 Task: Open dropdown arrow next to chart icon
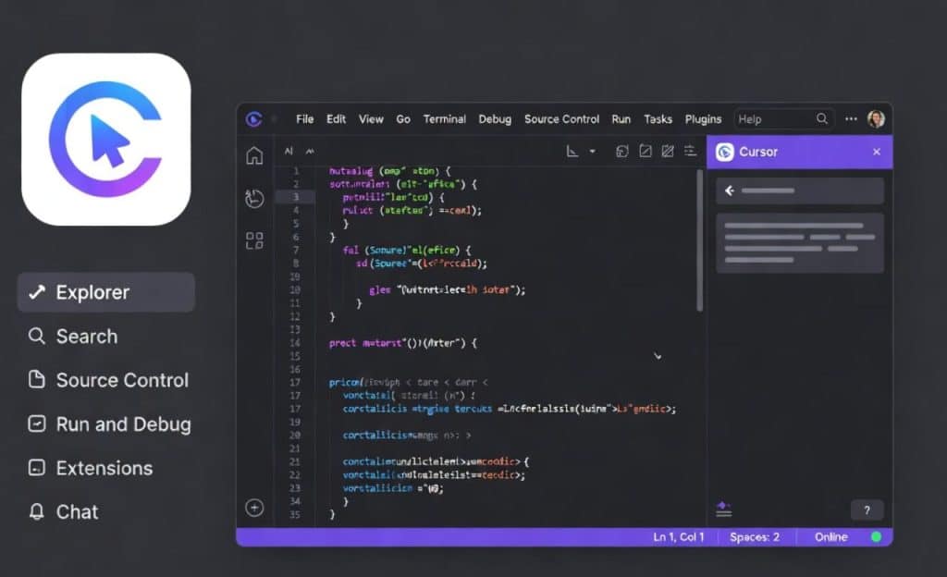pyautogui.click(x=593, y=152)
